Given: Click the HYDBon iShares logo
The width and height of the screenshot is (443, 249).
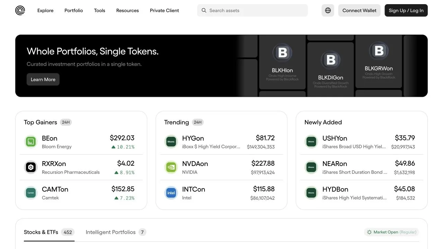Looking at the screenshot, I should coord(311,193).
